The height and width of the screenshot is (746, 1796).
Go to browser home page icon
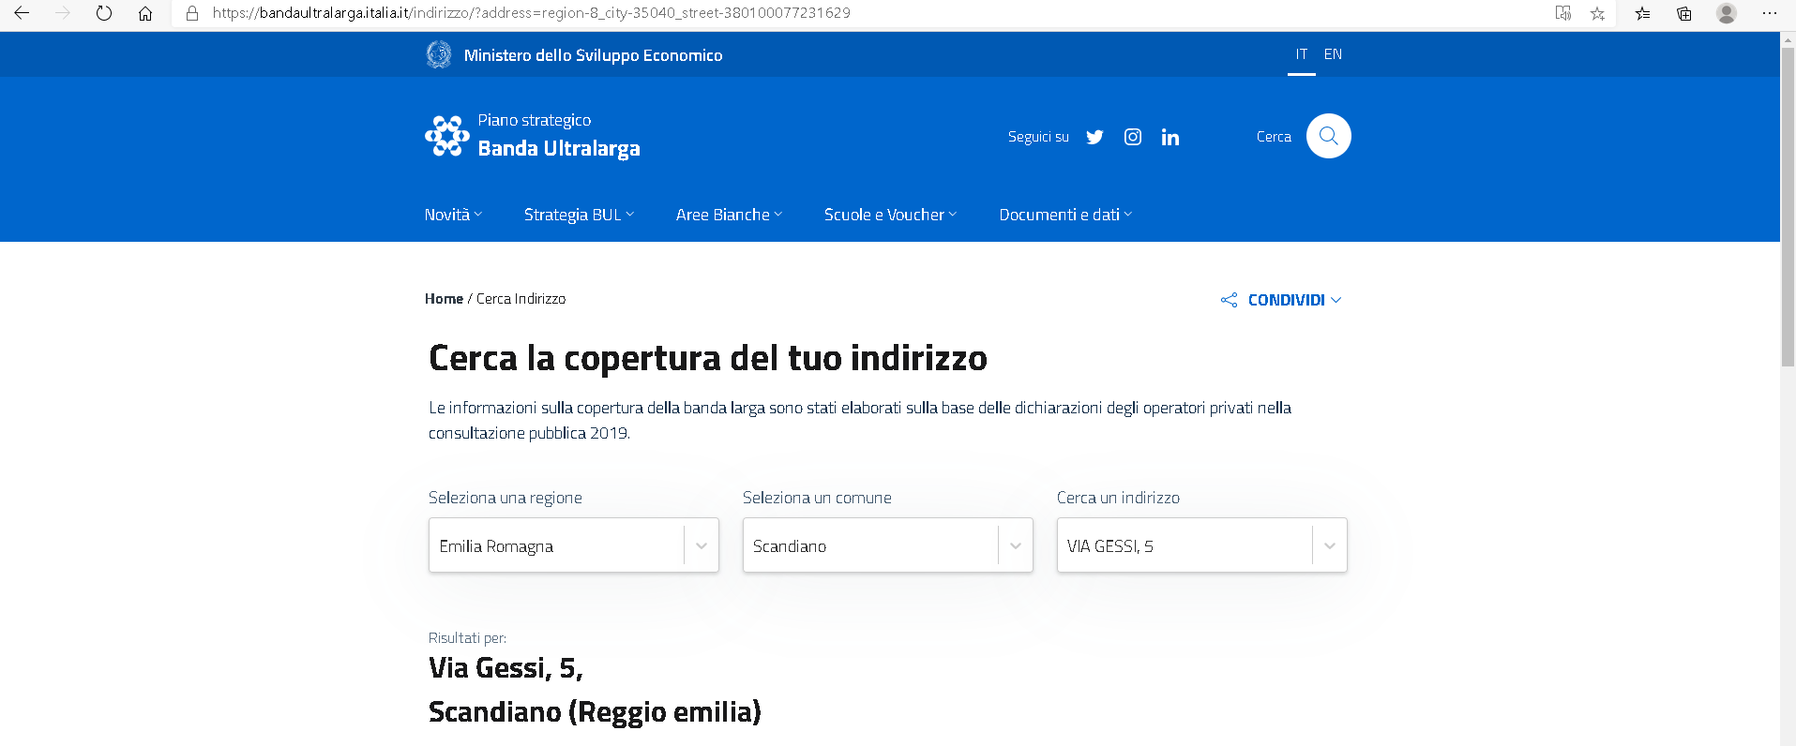[145, 13]
